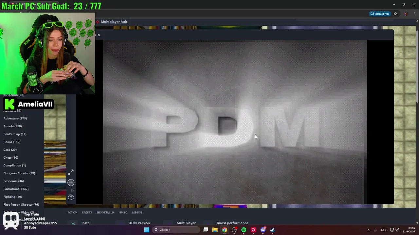
Task: Select the Economic (36) category
Action: pyautogui.click(x=13, y=181)
